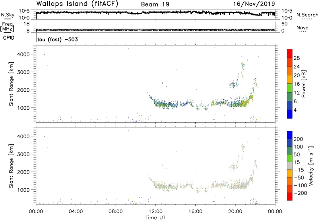Click the Power colorbar value '4'

point(295,110)
